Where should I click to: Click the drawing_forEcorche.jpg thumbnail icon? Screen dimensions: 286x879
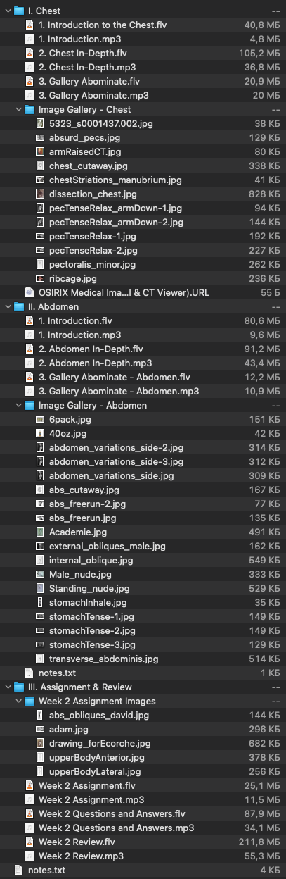40,743
